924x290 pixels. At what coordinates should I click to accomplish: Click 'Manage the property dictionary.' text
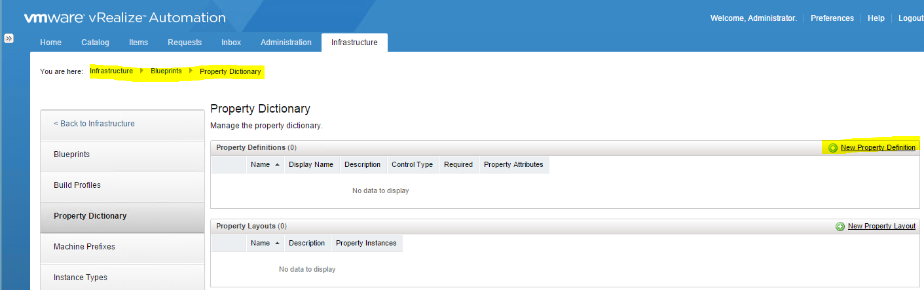click(x=267, y=125)
